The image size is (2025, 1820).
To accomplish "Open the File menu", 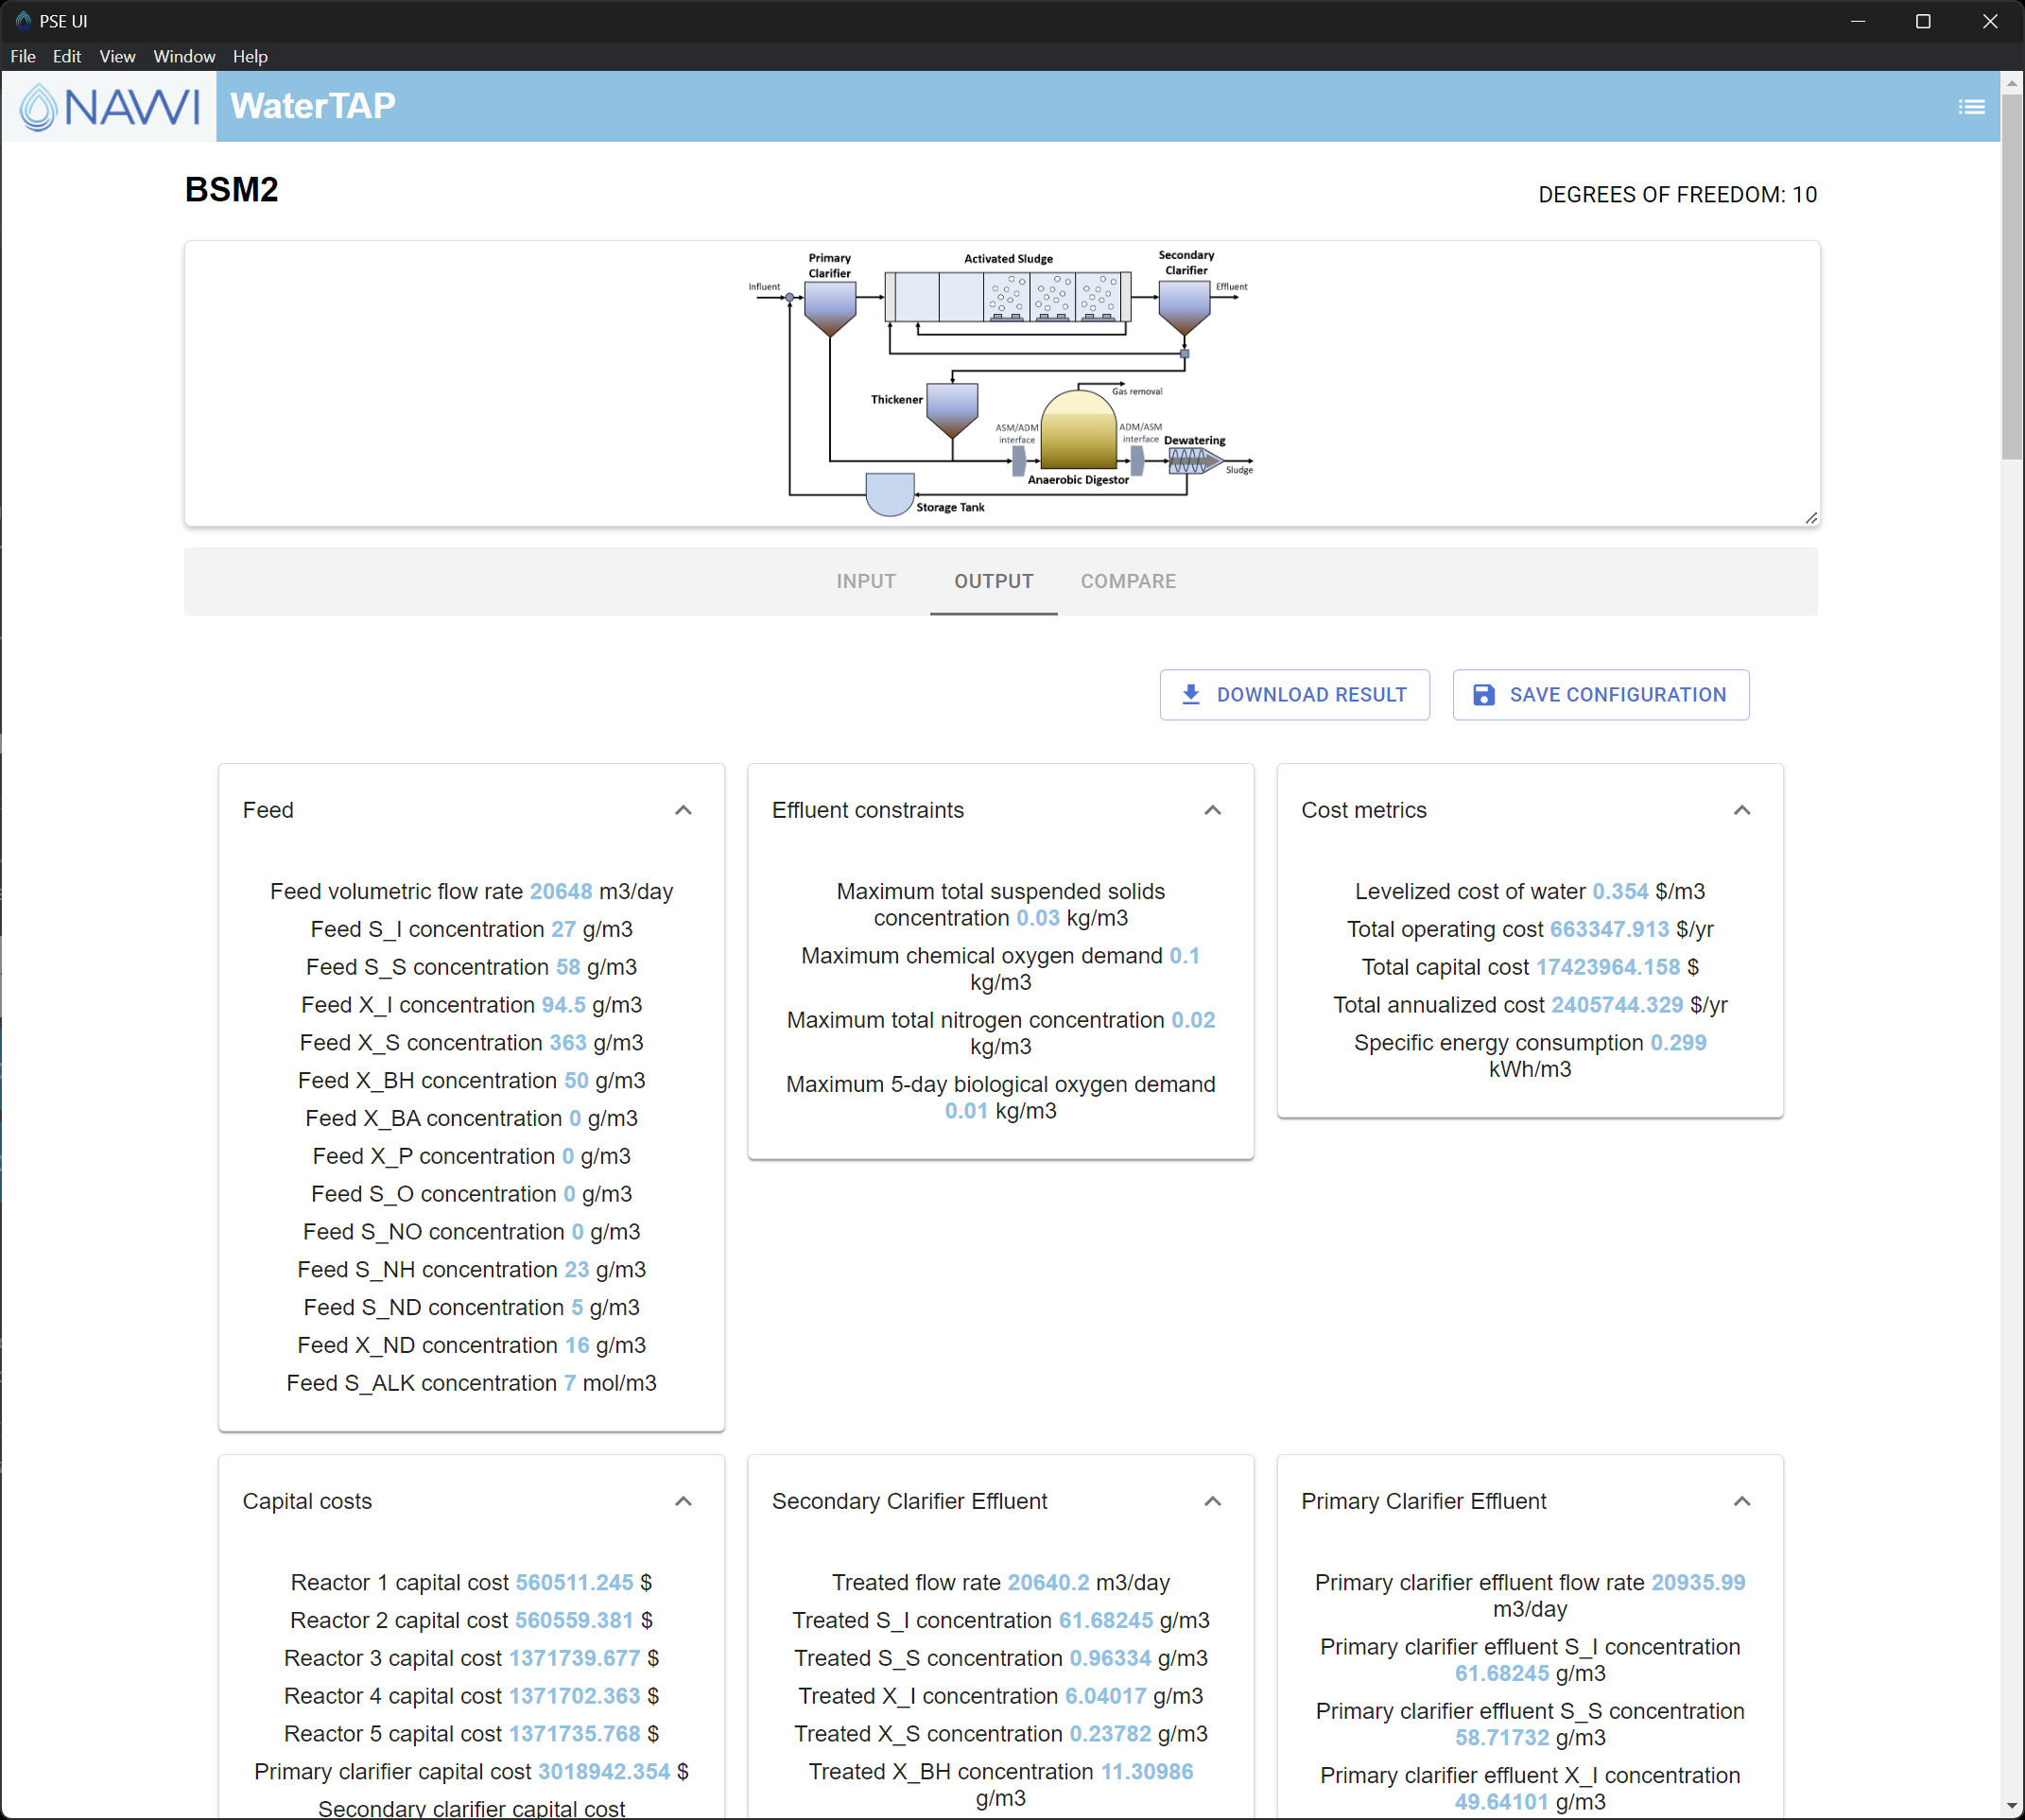I will coord(23,56).
